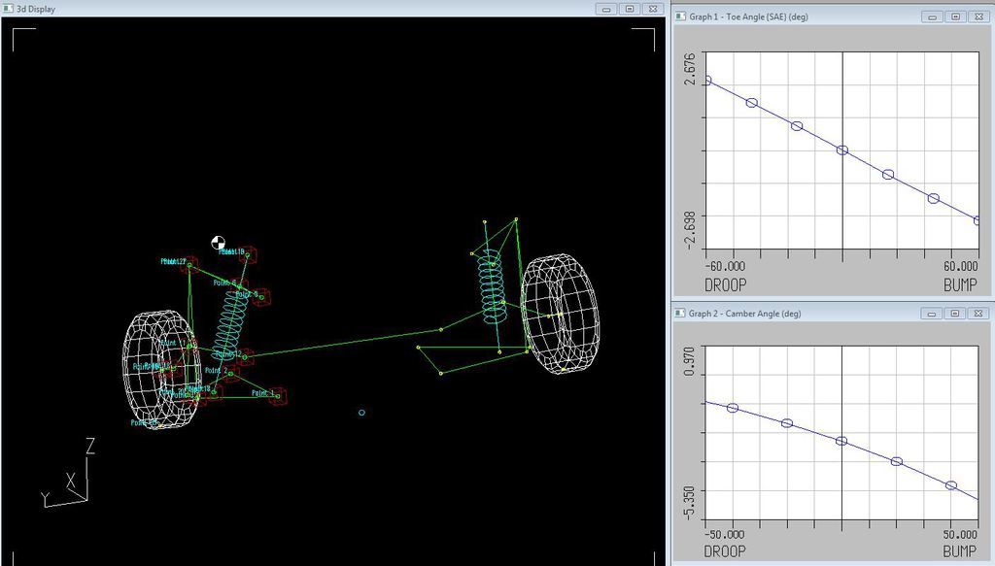The height and width of the screenshot is (566, 995).
Task: Close the 3d Display window
Action: pyautogui.click(x=653, y=9)
